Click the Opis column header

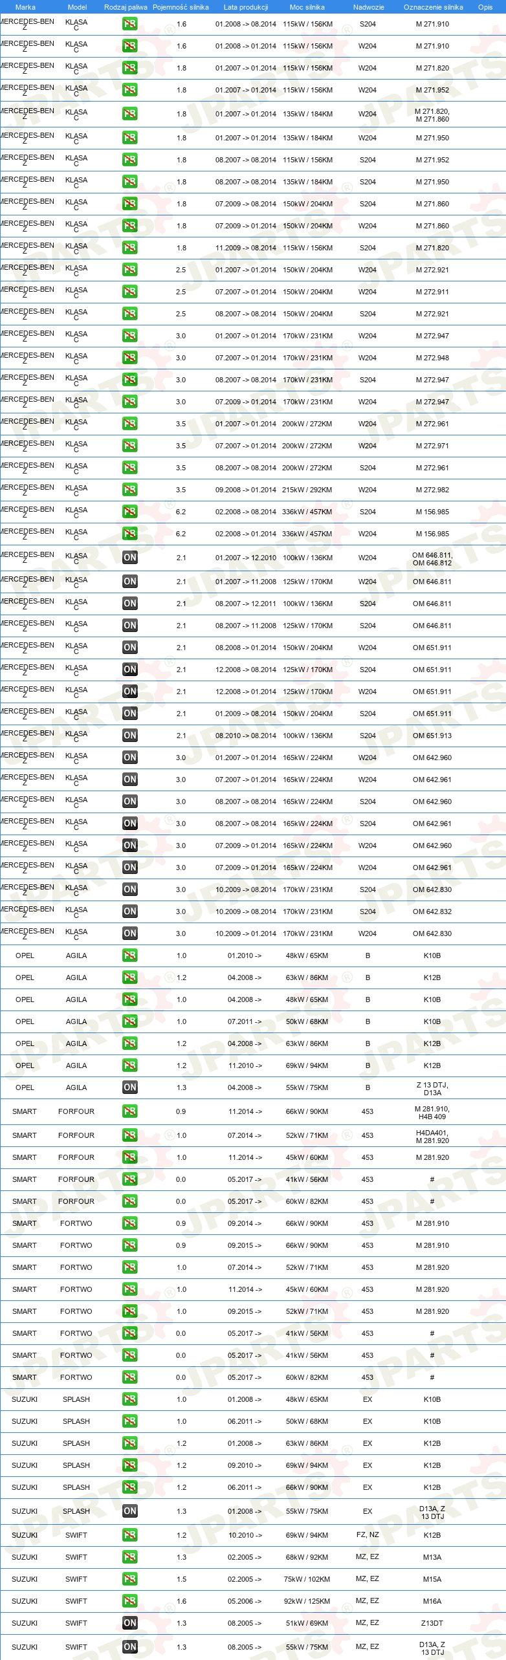(x=485, y=7)
